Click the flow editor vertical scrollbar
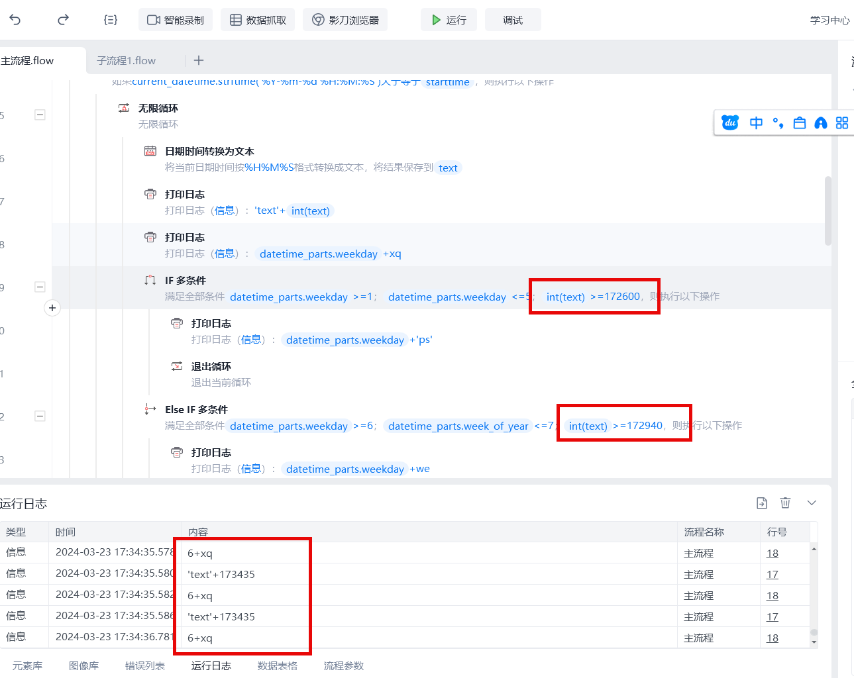This screenshot has height=678, width=854. coord(827,211)
